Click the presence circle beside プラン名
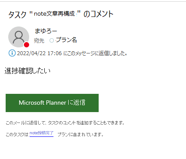 [x=52, y=40]
